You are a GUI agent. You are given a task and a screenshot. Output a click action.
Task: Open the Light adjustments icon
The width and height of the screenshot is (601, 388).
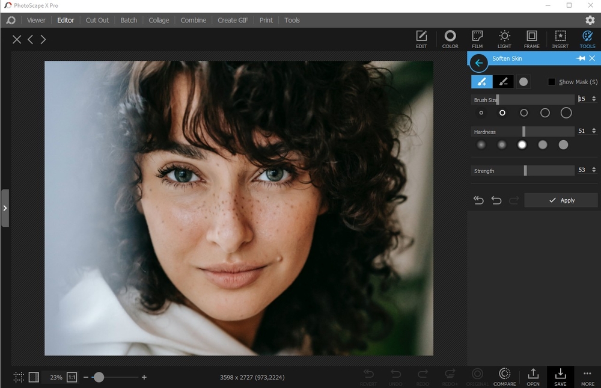504,39
